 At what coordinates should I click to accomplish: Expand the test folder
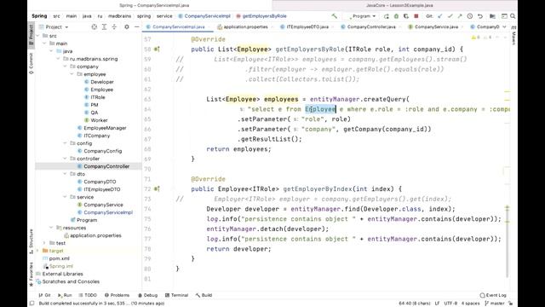(x=44, y=243)
